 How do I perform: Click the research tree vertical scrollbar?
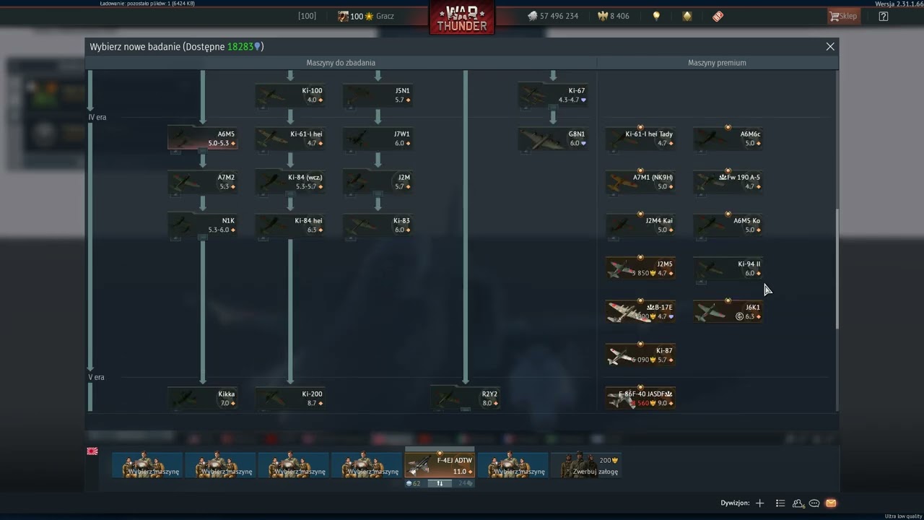click(x=837, y=269)
